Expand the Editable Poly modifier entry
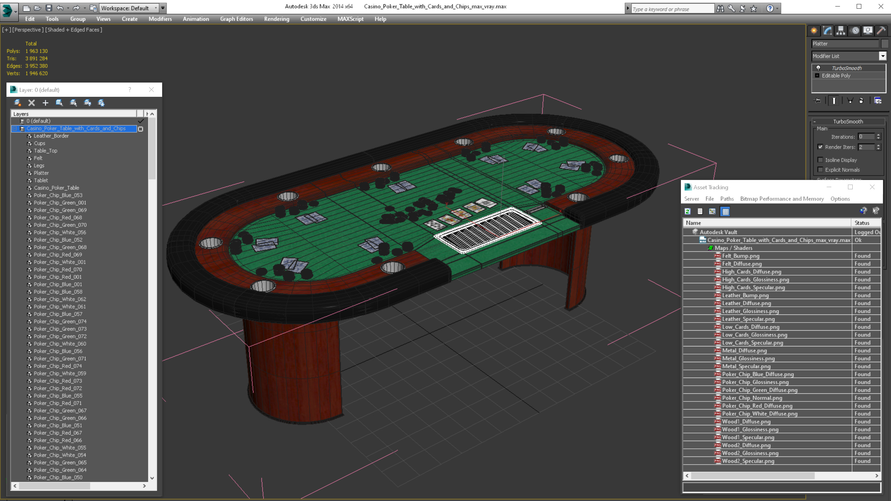The width and height of the screenshot is (891, 501). coord(817,76)
